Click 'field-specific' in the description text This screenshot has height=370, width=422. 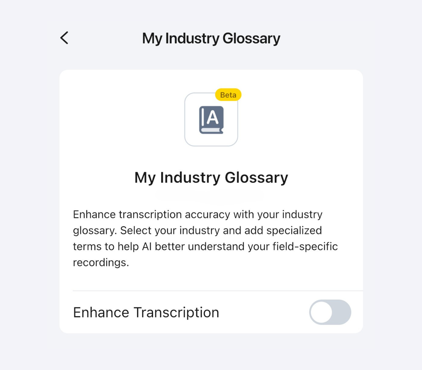click(x=305, y=247)
